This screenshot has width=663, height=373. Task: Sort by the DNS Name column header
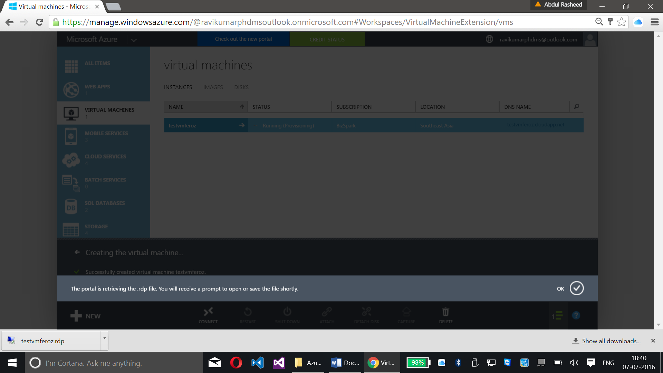coord(535,107)
